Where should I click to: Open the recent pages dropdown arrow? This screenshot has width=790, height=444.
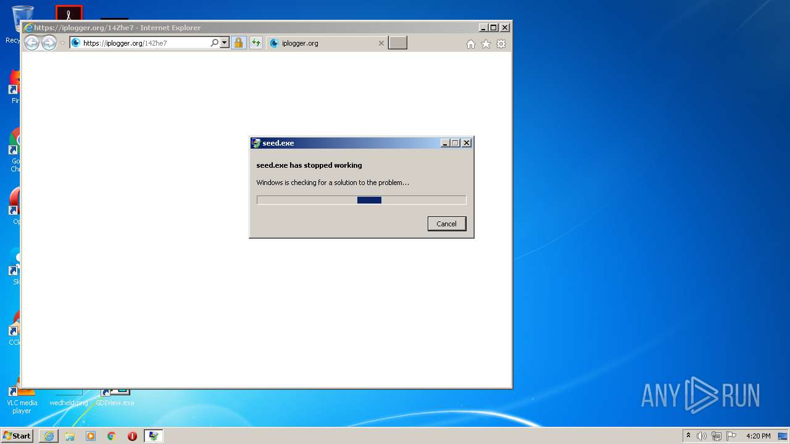tap(62, 43)
